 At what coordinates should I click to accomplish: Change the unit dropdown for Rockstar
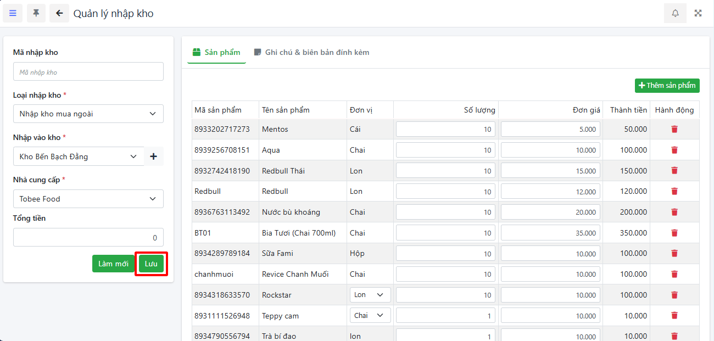click(370, 295)
